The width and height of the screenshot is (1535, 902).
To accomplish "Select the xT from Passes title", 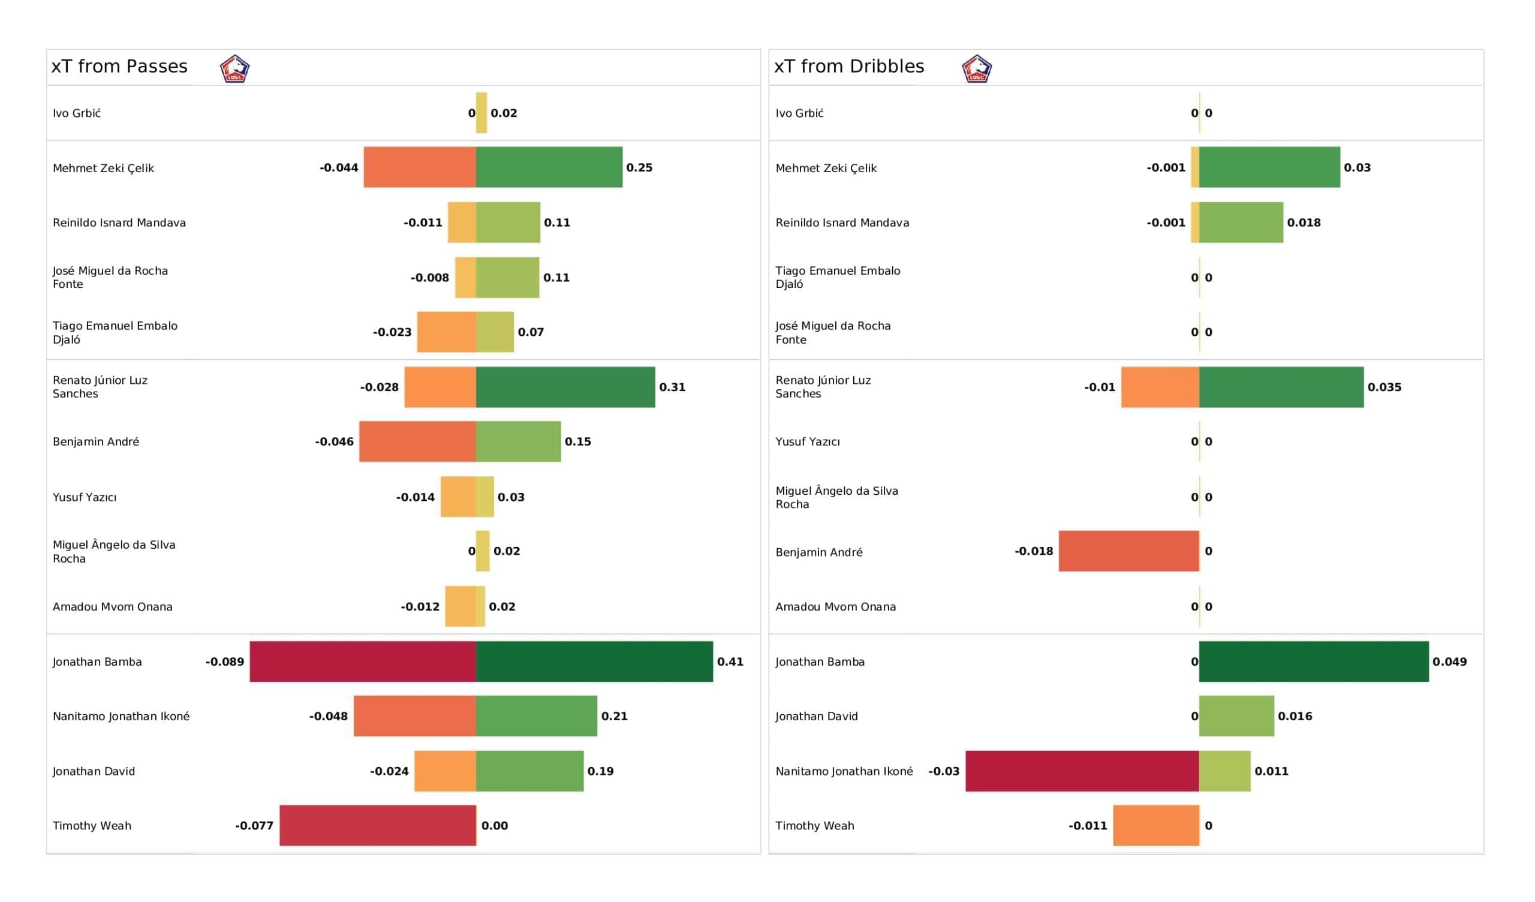I will 119,67.
